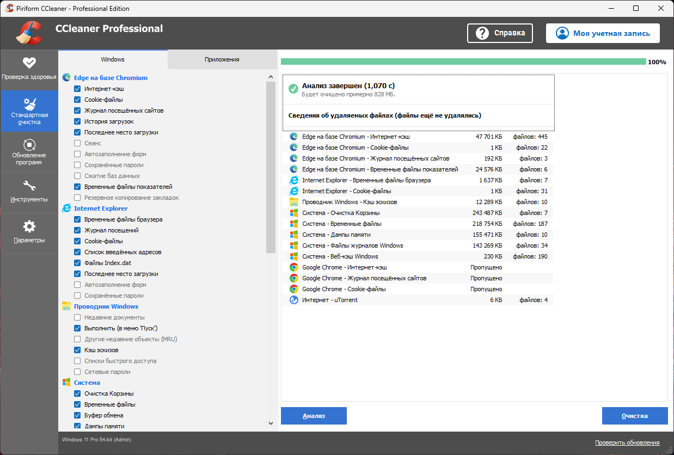The image size is (674, 455).
Task: Click the Edge icon in Интернет-кэш result row
Action: pos(294,137)
